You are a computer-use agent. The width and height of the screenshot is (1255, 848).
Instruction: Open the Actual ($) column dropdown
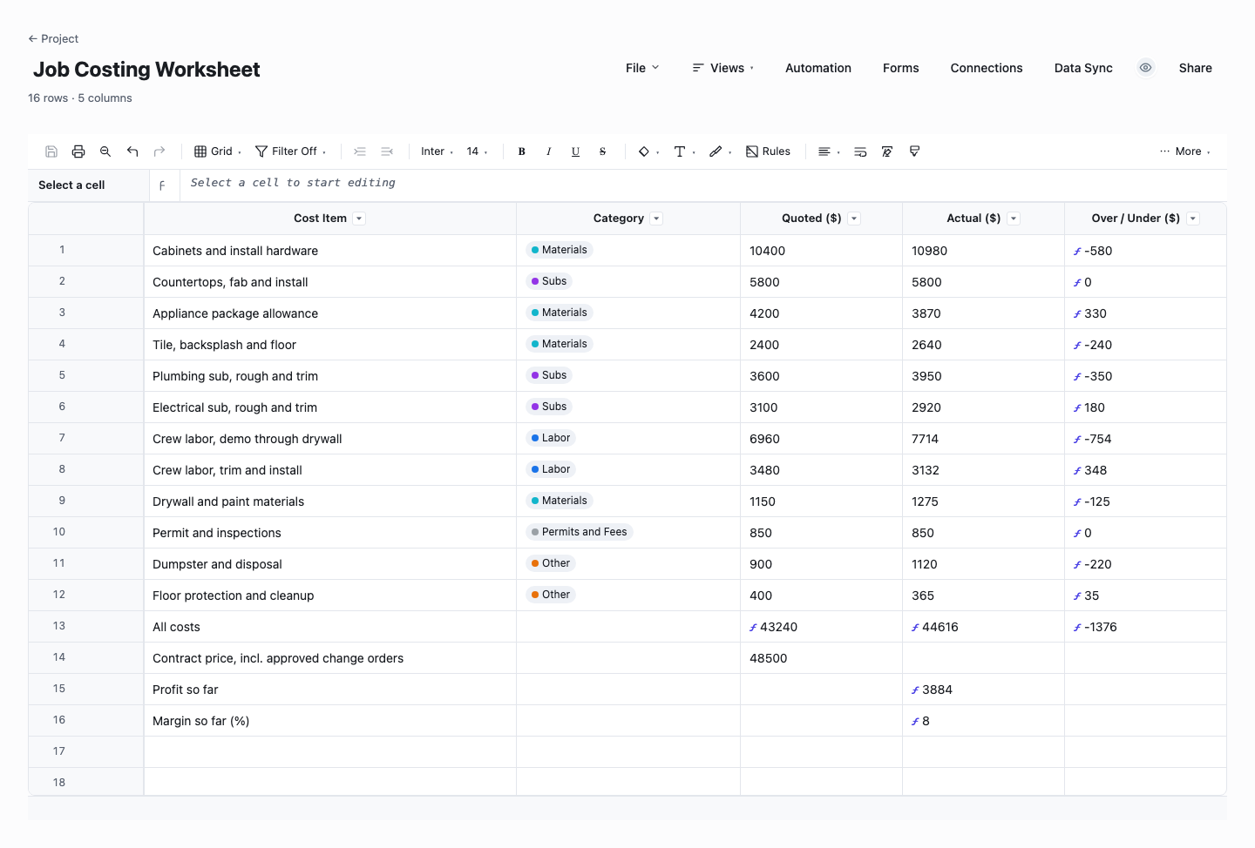1014,219
